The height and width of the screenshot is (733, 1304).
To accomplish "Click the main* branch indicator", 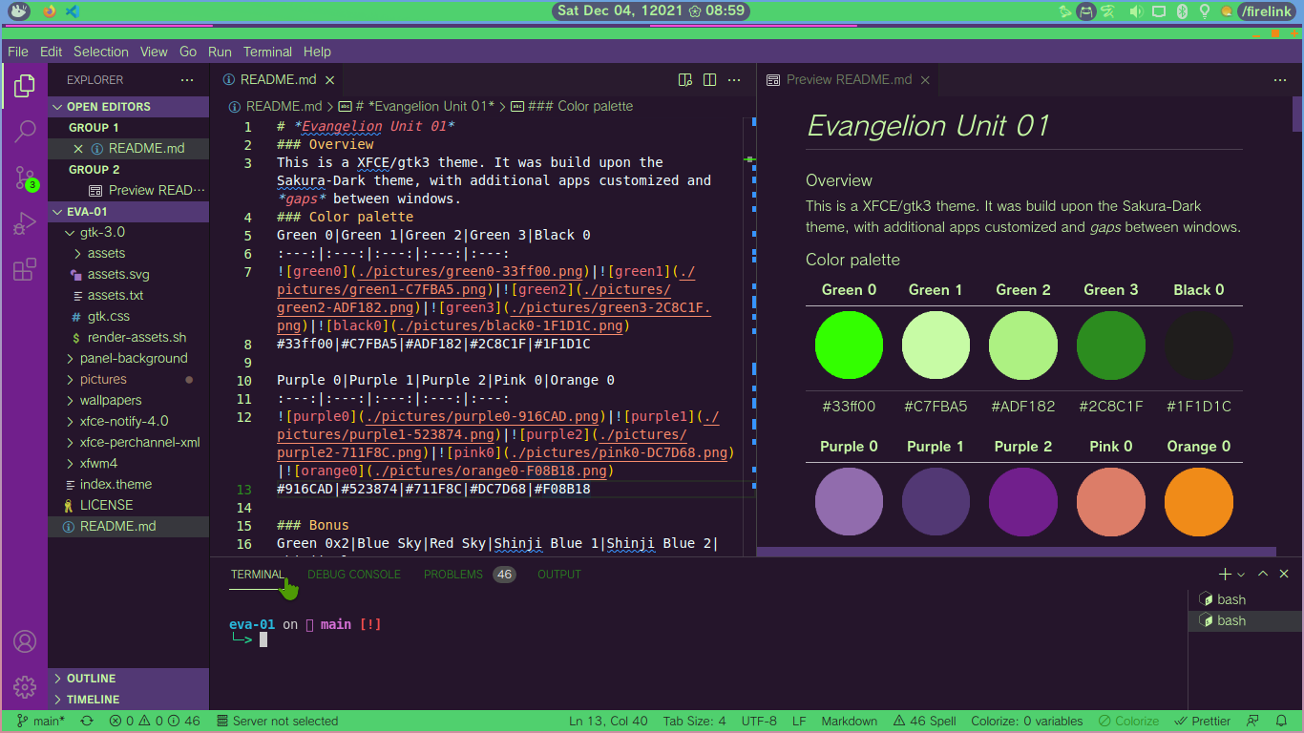I will (41, 722).
